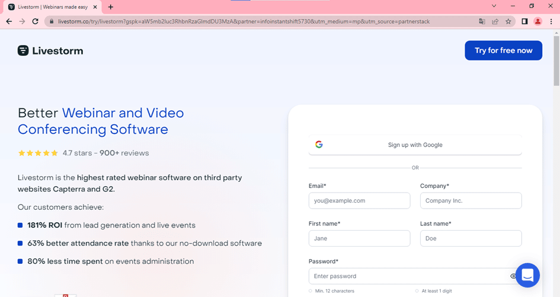Click the Password* field label
Image resolution: width=560 pixels, height=297 pixels.
[x=323, y=261]
